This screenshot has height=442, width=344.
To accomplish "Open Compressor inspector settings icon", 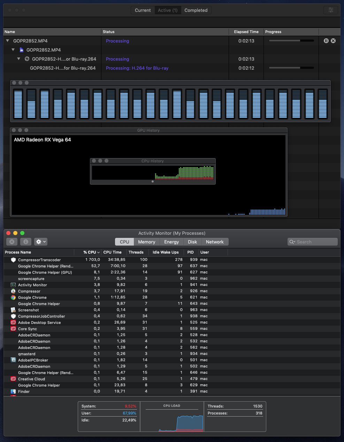I will [331, 10].
